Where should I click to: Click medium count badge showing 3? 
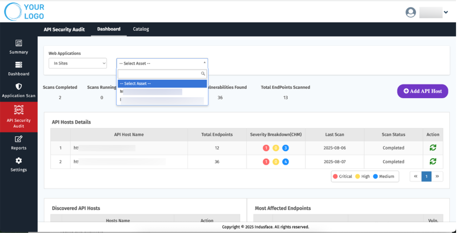pos(286,148)
